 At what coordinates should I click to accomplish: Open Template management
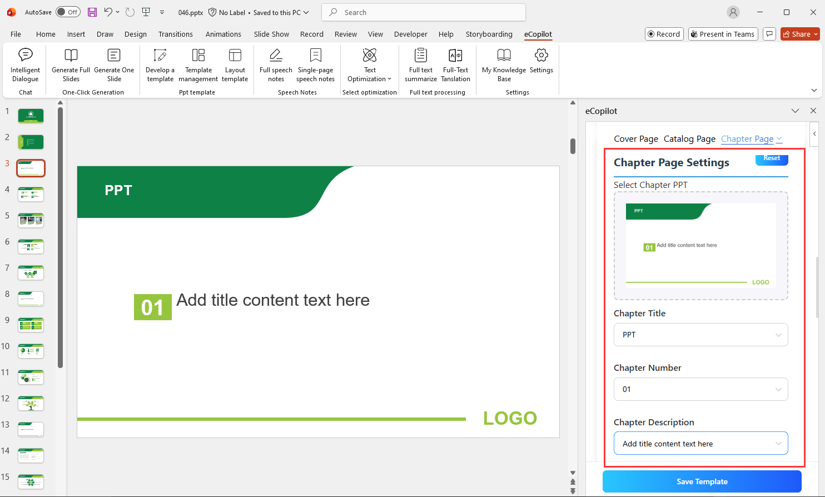click(198, 65)
